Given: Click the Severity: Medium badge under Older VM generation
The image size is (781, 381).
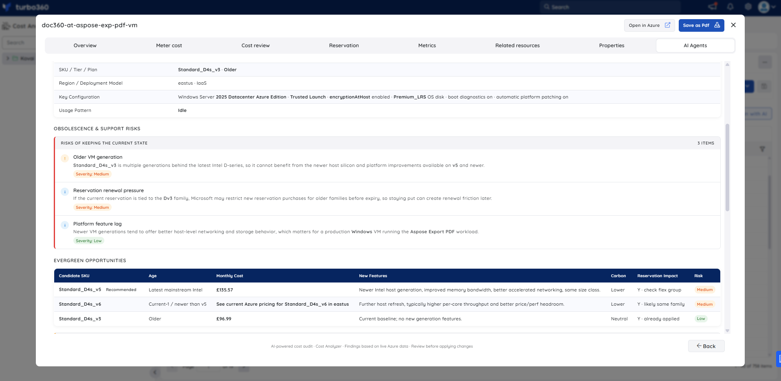Looking at the screenshot, I should pyautogui.click(x=92, y=174).
